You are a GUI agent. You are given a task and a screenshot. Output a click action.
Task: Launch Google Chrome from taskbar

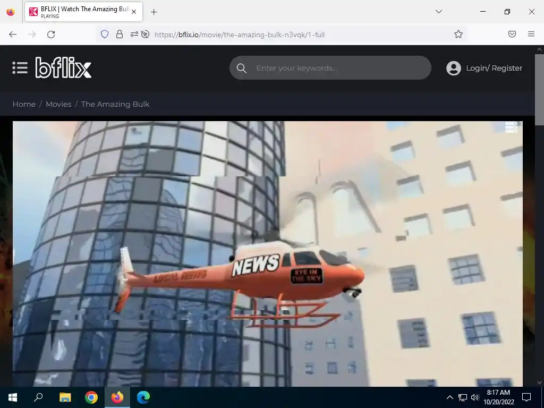point(91,397)
